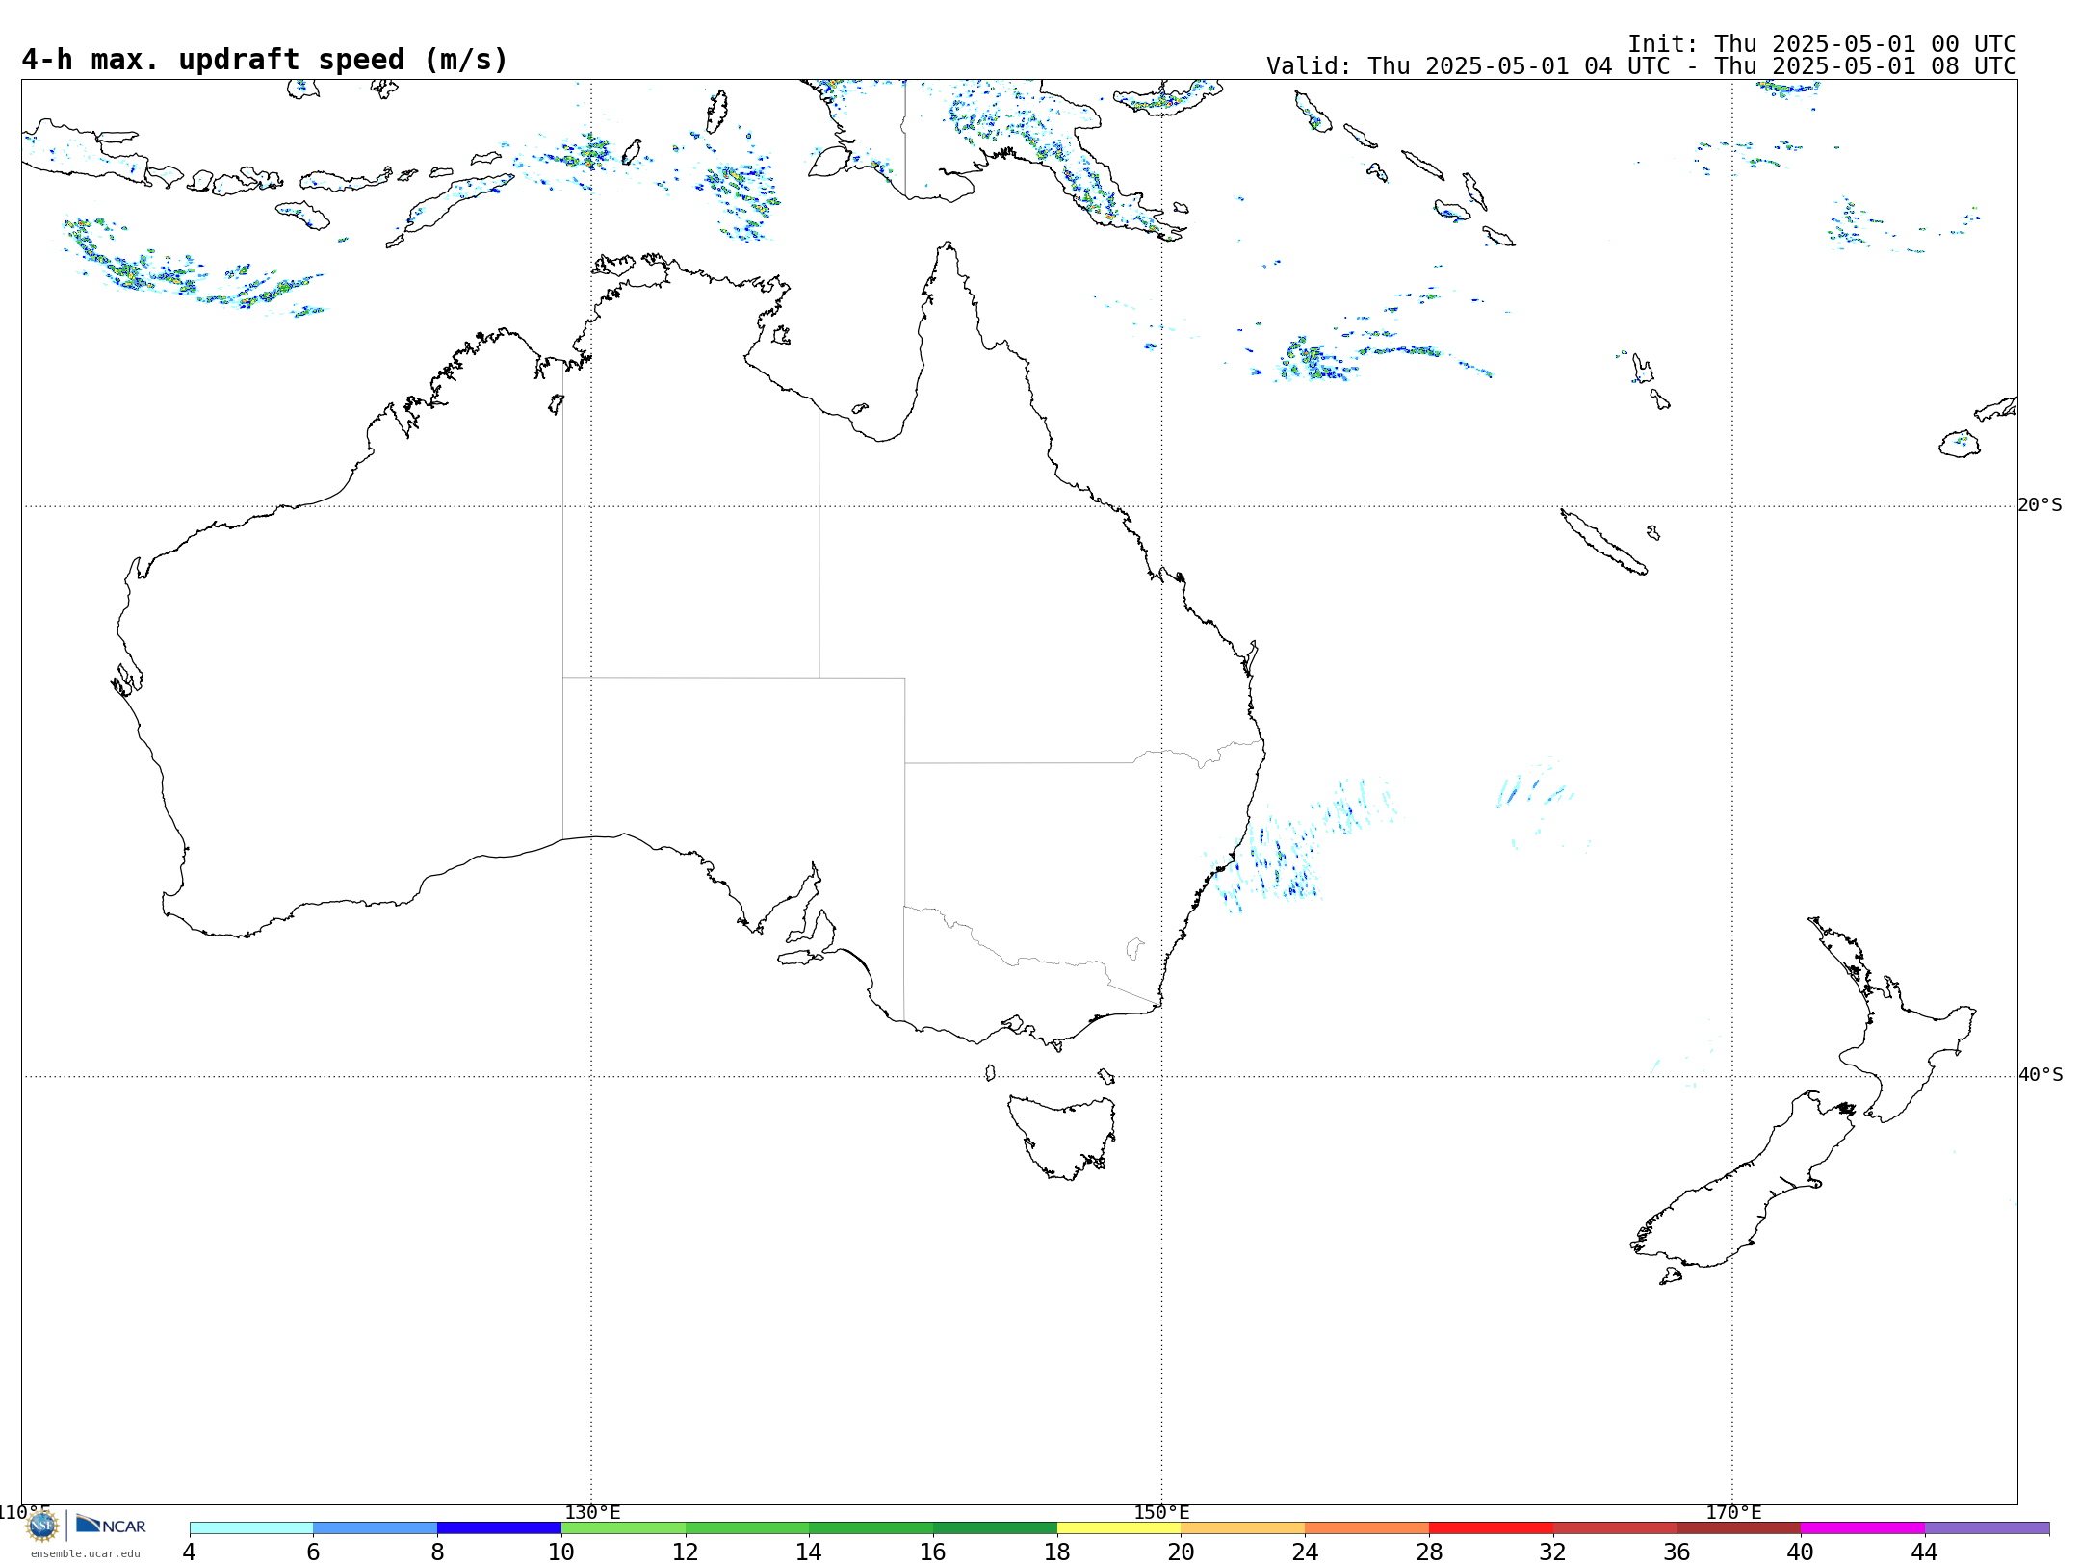This screenshot has height=1565, width=2080.
Task: Pick the dark green 16–18 m/s swatch
Action: pos(995,1528)
